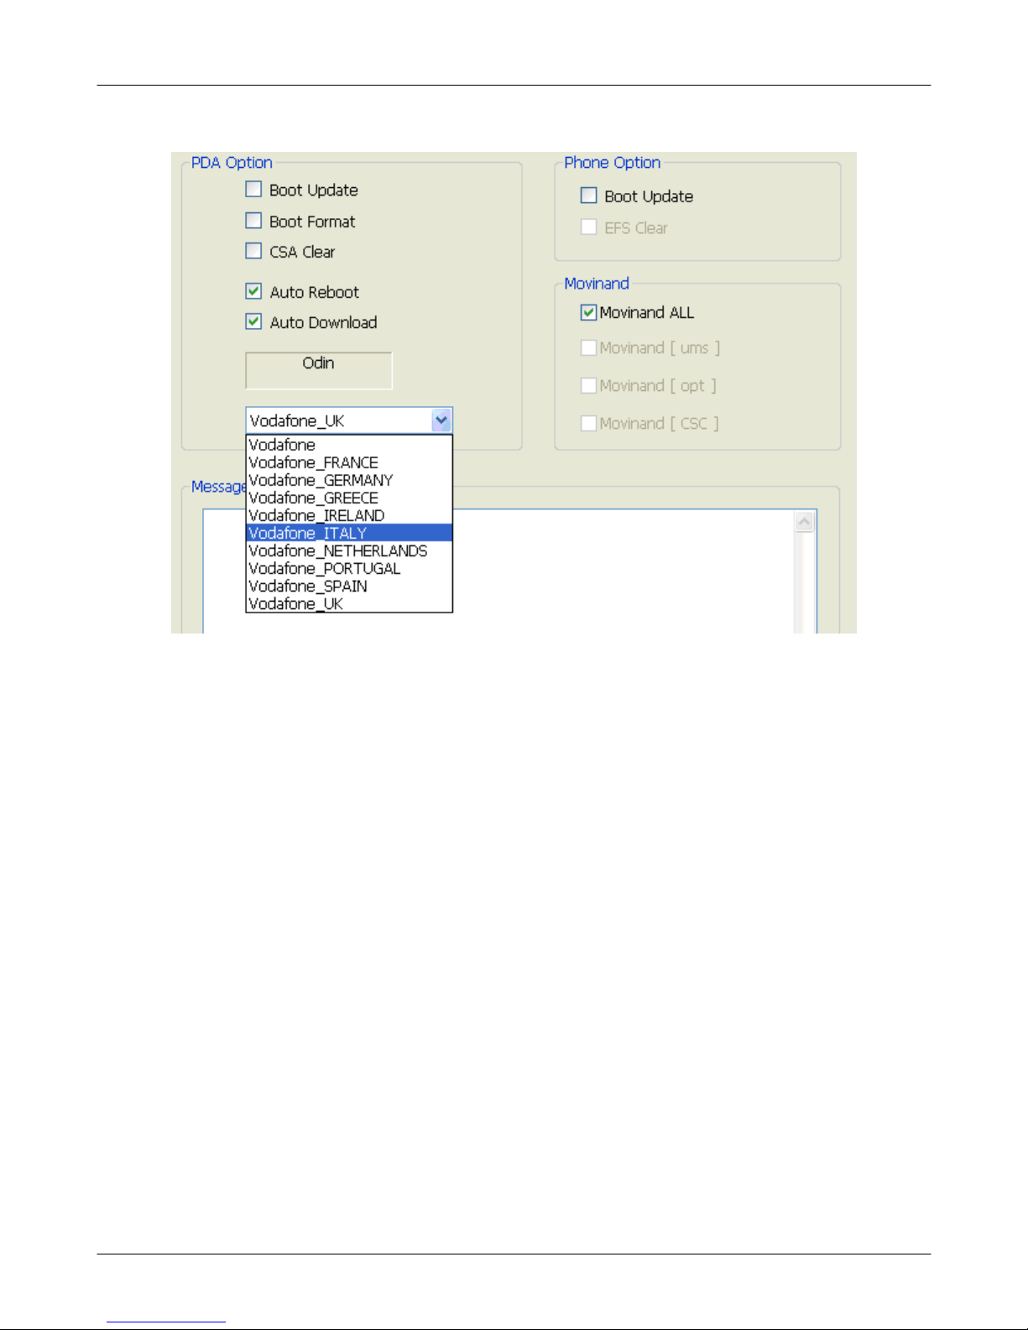The width and height of the screenshot is (1028, 1330).
Task: Select the Vodafone_GREECE entry
Action: 349,498
